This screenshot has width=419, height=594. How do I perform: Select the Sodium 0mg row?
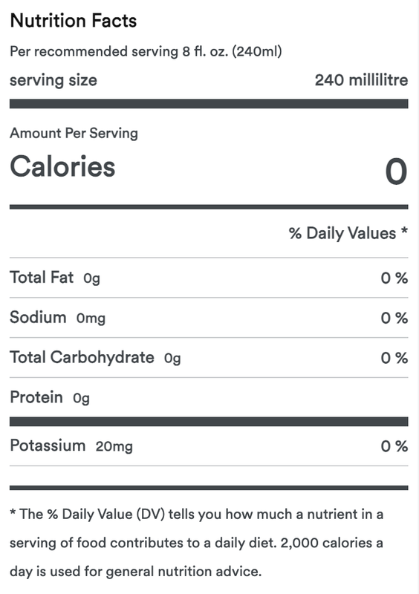pos(209,318)
